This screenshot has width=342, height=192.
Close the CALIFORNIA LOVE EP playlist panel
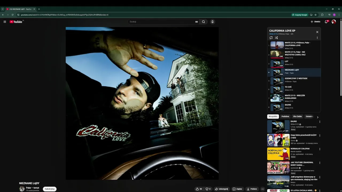point(317,32)
